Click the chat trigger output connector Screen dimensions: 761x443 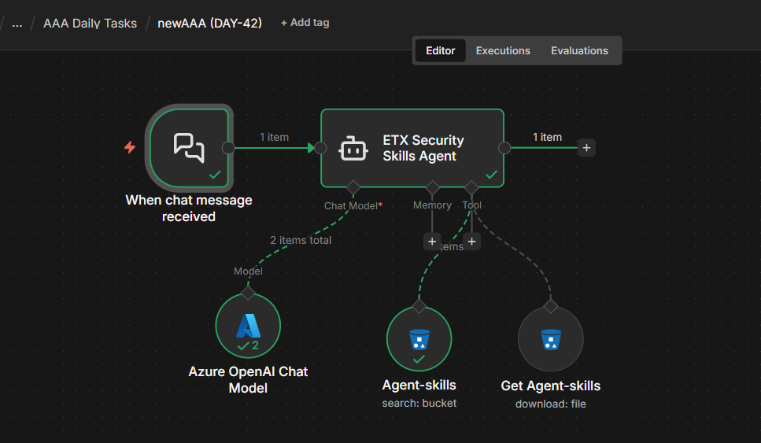[x=228, y=147]
